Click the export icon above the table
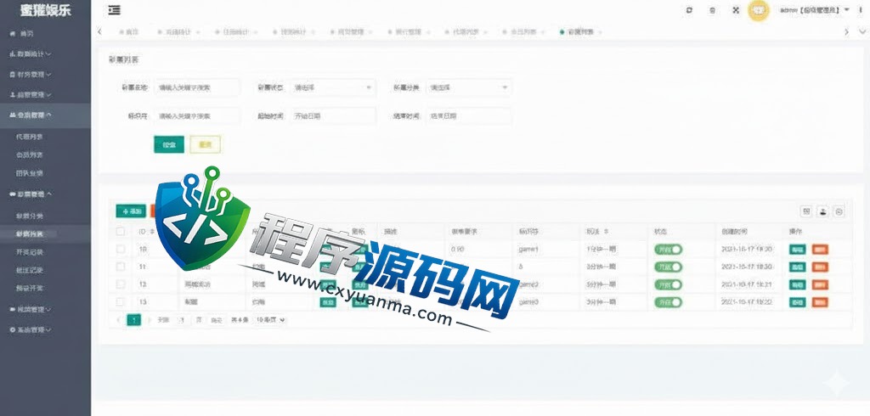Viewport: 870px width, 416px height. [822, 211]
